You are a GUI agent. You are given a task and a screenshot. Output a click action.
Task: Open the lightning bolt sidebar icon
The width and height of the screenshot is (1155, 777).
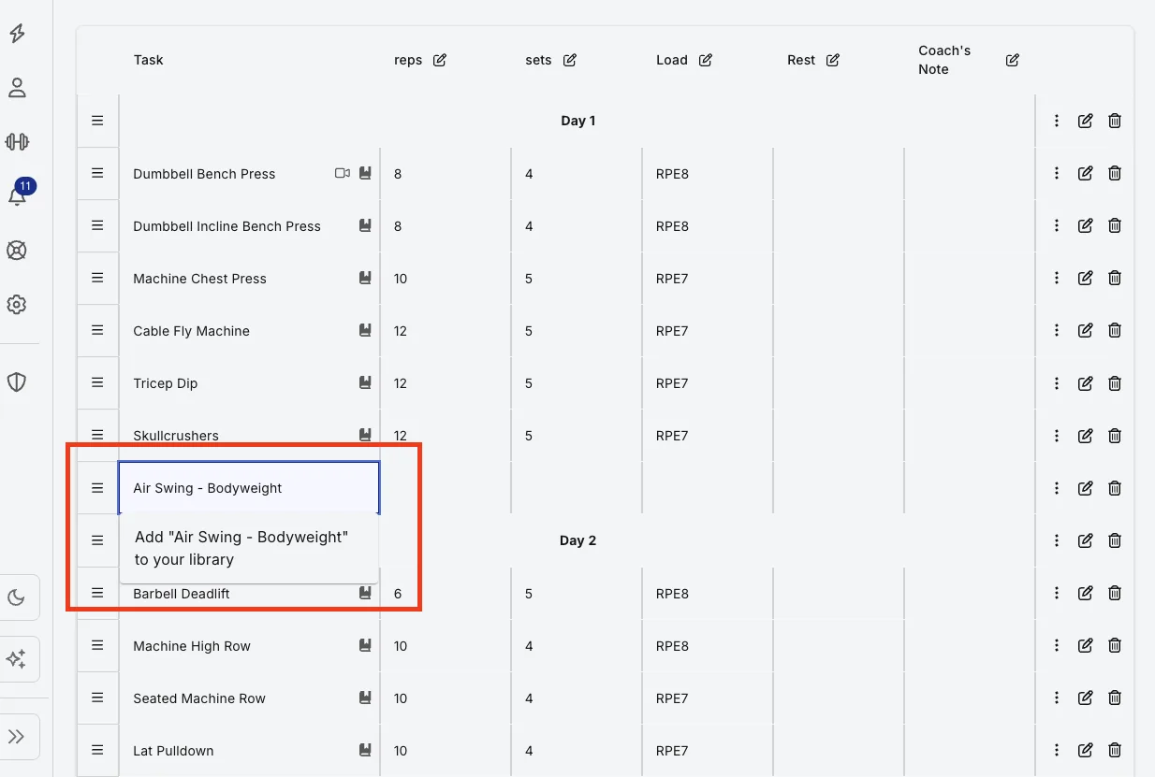point(17,34)
